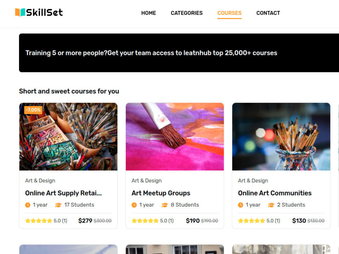Click graduation cap icon beside 17 Students
Screen dimensions: 339x254
[58, 205]
